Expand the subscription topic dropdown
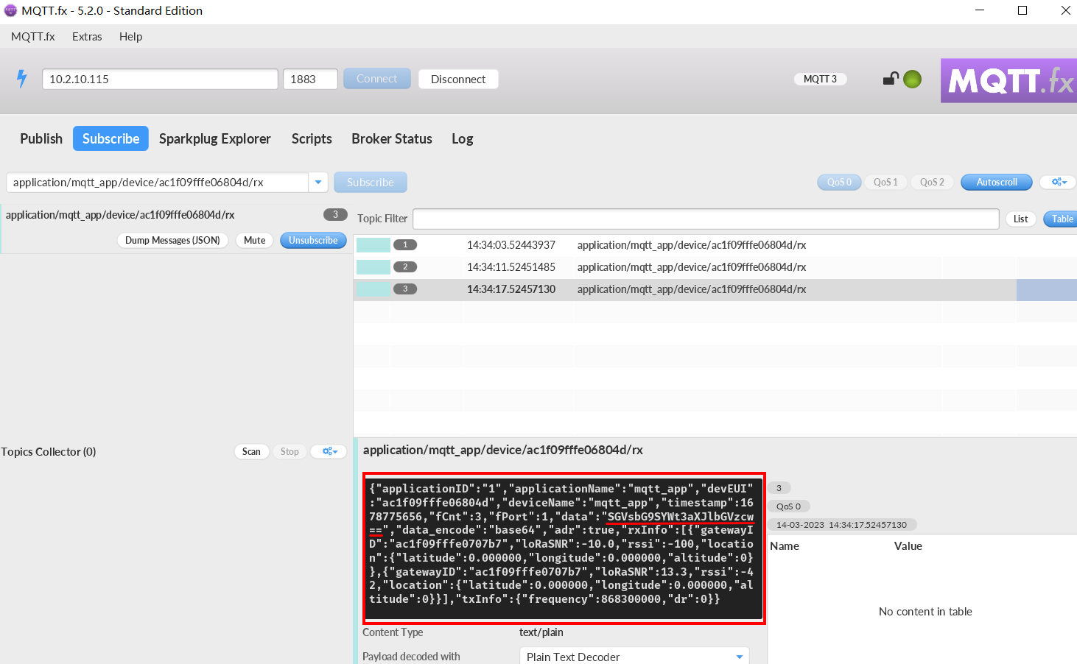This screenshot has height=664, width=1077. tap(318, 182)
